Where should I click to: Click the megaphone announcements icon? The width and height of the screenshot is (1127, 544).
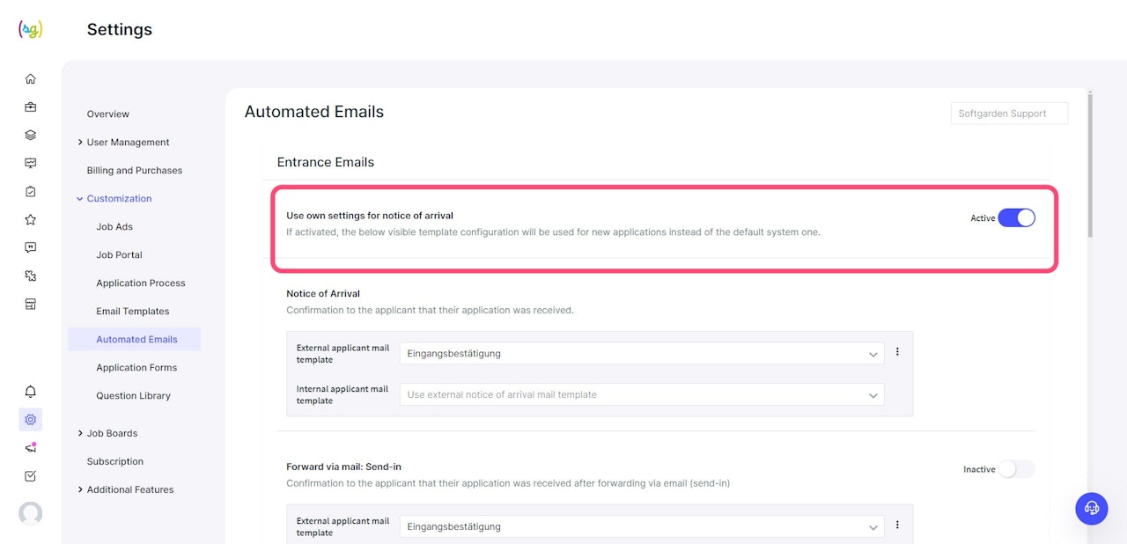[31, 448]
